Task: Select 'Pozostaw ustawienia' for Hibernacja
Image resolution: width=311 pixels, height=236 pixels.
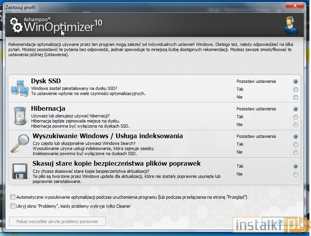Action: 296,109
